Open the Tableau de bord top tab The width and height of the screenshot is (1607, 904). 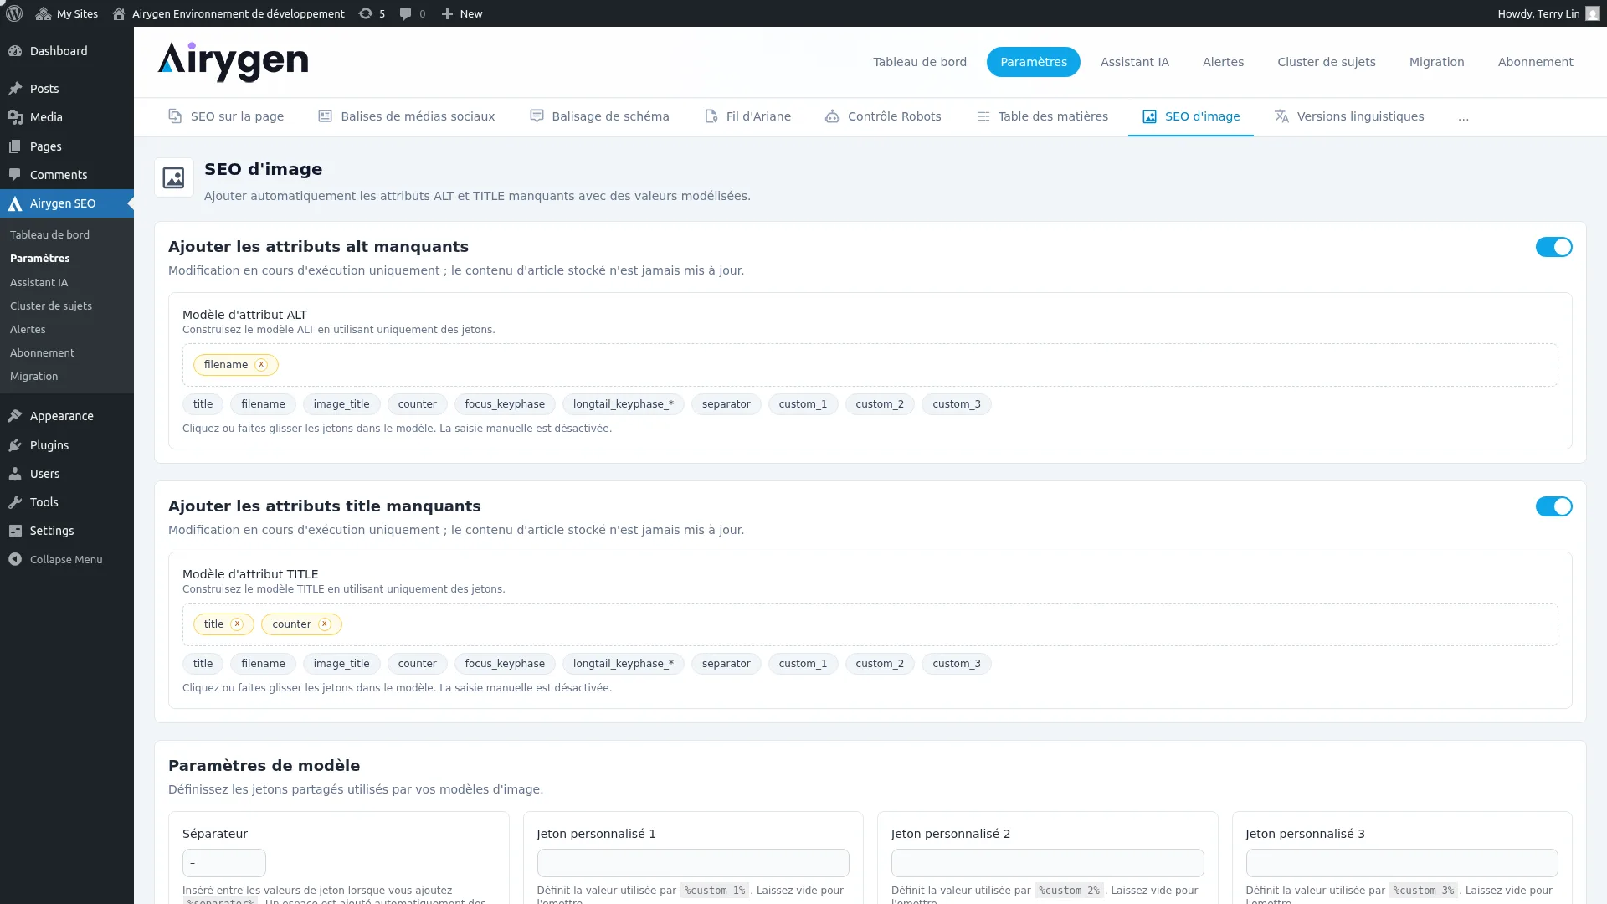click(x=920, y=62)
